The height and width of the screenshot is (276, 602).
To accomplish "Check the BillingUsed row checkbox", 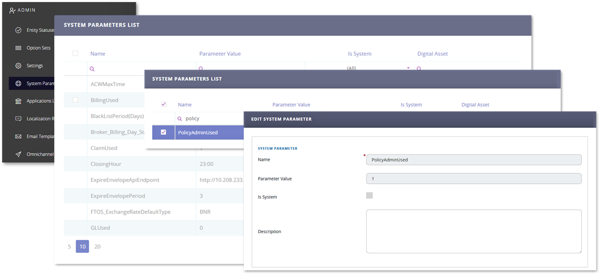I will click(75, 100).
